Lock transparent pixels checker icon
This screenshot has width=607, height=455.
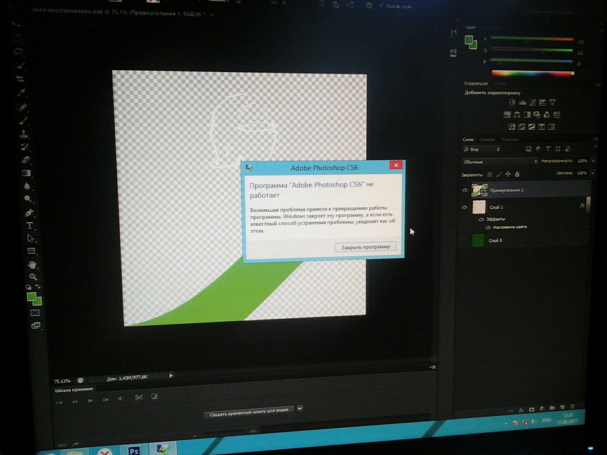490,174
